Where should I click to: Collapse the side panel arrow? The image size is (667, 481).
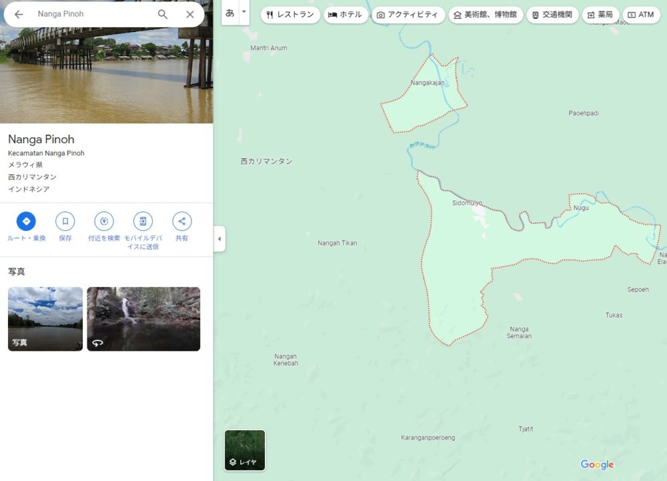click(219, 239)
